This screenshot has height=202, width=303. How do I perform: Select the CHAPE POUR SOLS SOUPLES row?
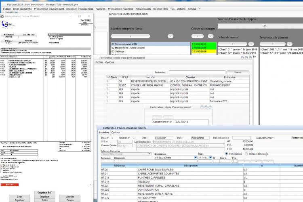point(202,170)
